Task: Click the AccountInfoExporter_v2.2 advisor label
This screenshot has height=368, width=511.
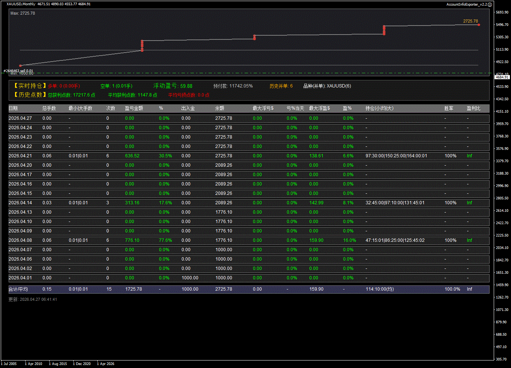Action: [466, 4]
